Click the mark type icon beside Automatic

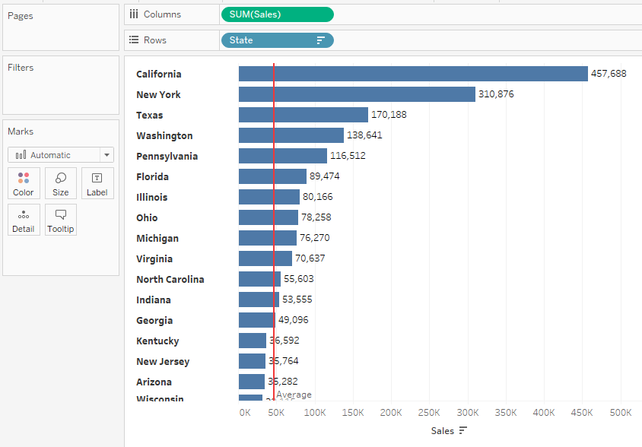pos(21,154)
